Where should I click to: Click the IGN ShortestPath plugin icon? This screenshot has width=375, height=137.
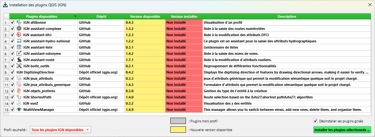tap(19, 97)
